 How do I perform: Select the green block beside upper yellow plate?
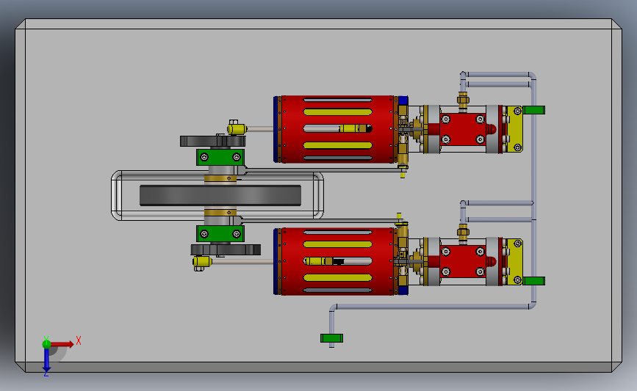point(534,110)
